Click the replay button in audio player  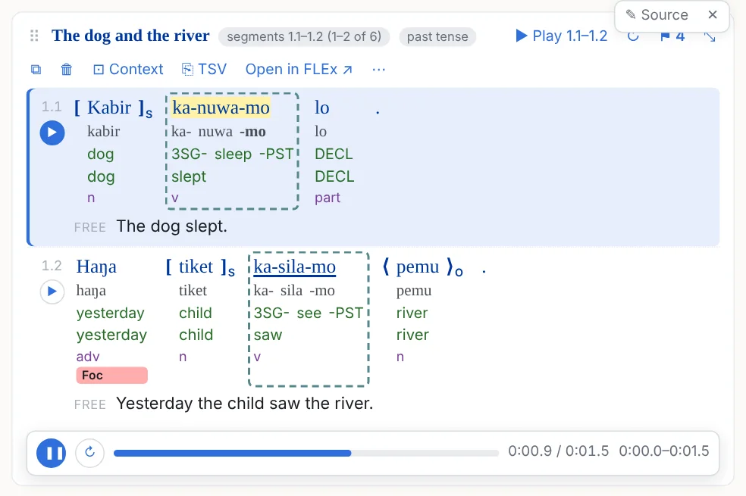90,453
